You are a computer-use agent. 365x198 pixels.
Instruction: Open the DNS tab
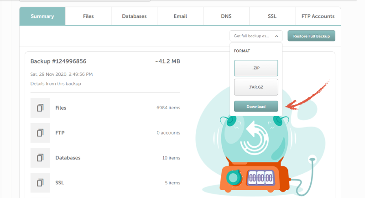[x=226, y=16]
